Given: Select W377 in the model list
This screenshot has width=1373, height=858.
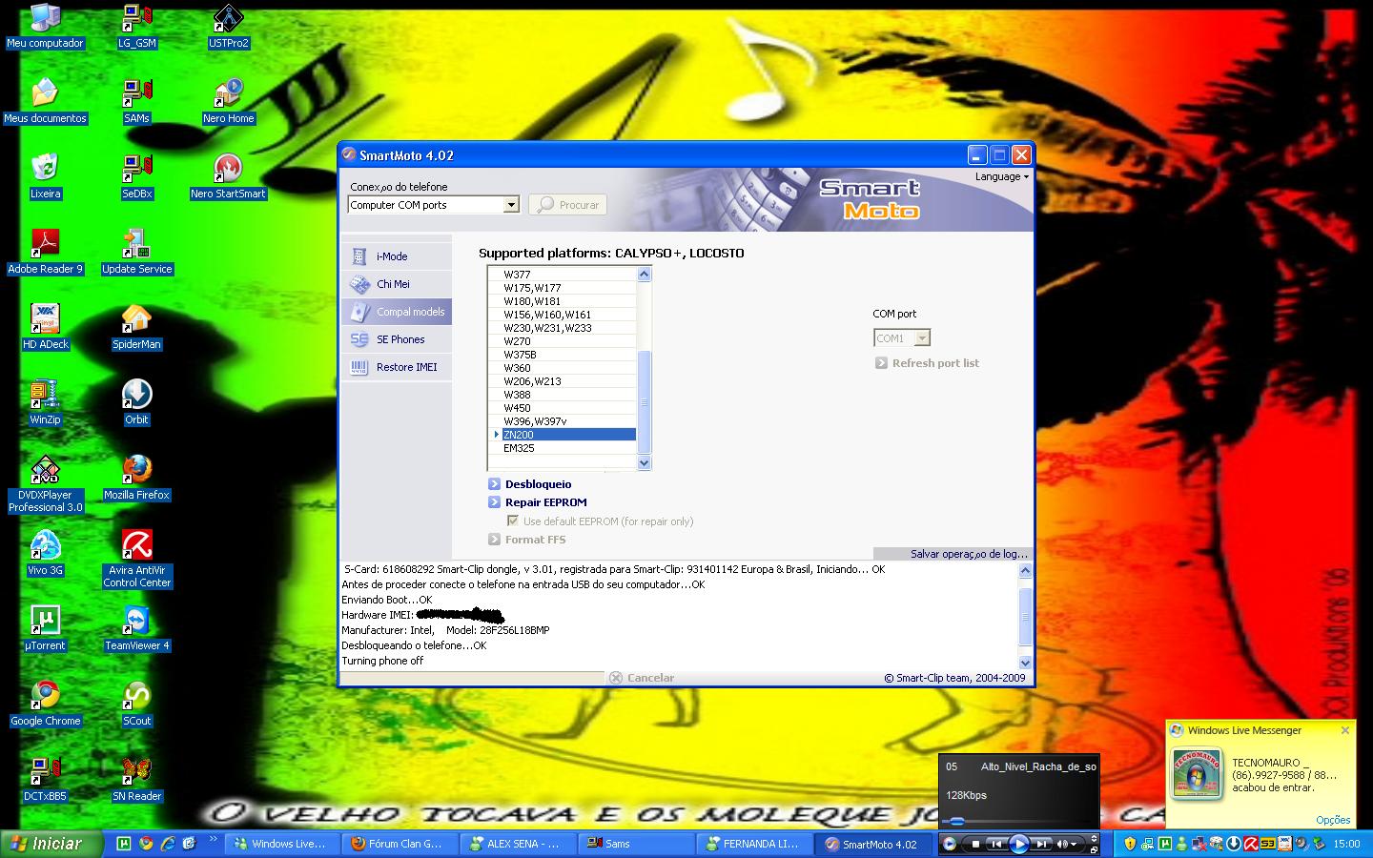Looking at the screenshot, I should [x=568, y=275].
